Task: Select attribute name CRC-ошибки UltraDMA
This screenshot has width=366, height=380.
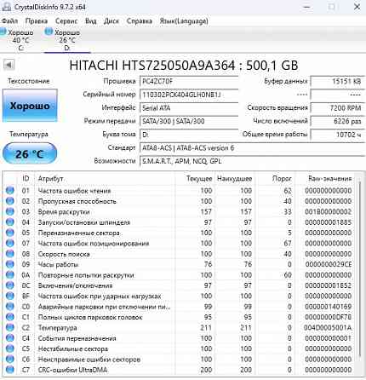Action: pyautogui.click(x=72, y=370)
